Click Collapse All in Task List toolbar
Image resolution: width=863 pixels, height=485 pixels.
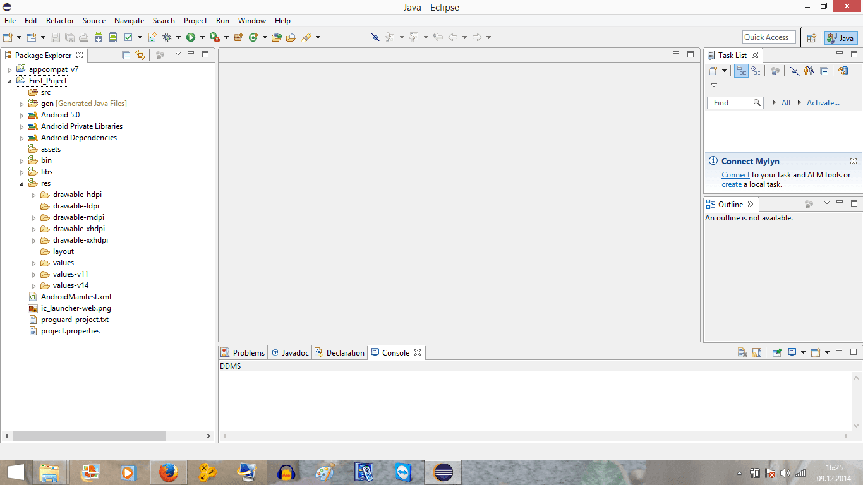click(x=824, y=71)
